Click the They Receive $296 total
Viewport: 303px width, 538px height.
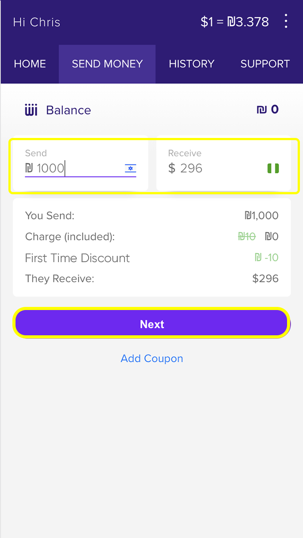pos(265,279)
